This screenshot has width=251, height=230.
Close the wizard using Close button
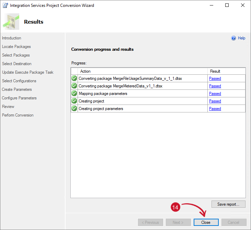click(206, 222)
